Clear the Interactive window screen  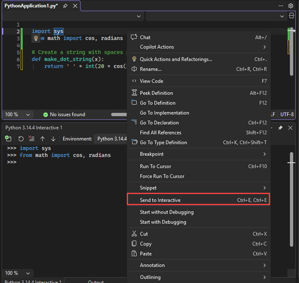coord(32,139)
